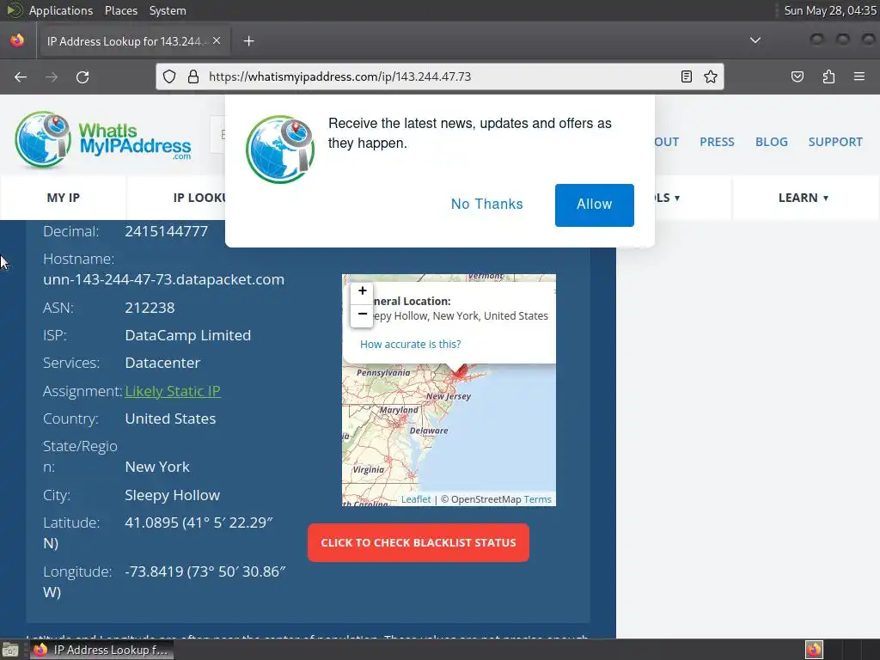Viewport: 880px width, 660px height.
Task: Open the Firefox hamburger menu
Action: pyautogui.click(x=859, y=76)
